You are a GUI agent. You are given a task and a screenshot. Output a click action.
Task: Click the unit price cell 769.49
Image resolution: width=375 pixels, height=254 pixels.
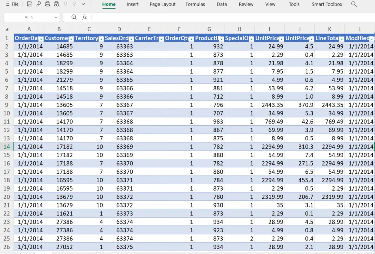(x=270, y=122)
